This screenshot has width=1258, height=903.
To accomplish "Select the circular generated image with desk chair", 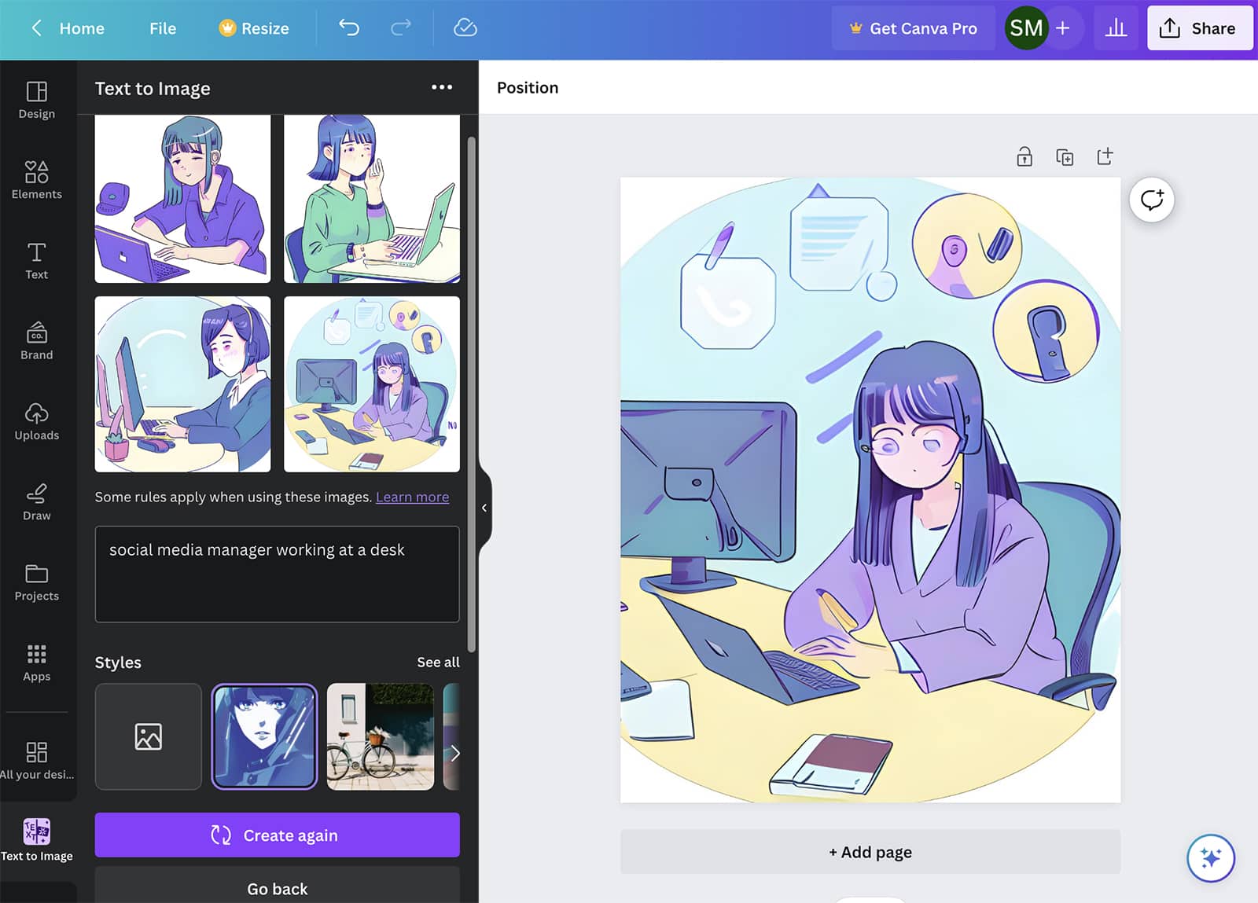I will pyautogui.click(x=372, y=384).
